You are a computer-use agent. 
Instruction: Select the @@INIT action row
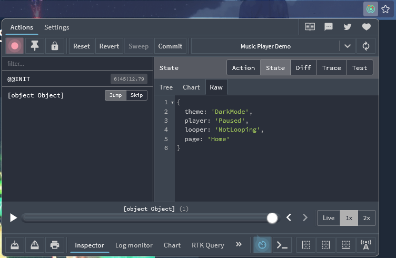tap(77, 79)
